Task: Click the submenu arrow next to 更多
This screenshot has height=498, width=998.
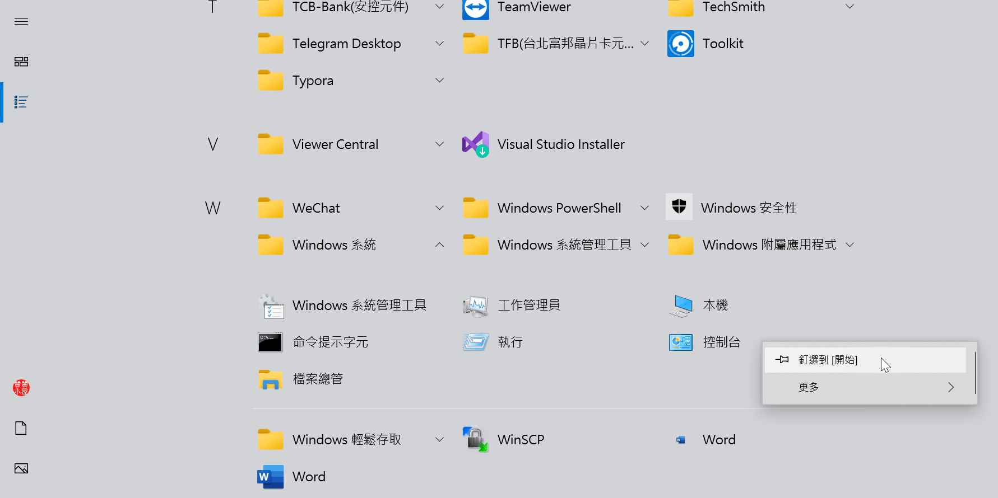Action: tap(951, 387)
